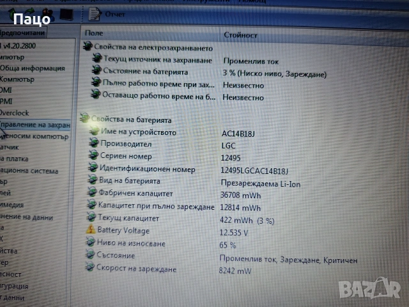Select 'Променлив ток, Зареждане, Критичен' value
The height and width of the screenshot is (307, 409).
click(288, 260)
